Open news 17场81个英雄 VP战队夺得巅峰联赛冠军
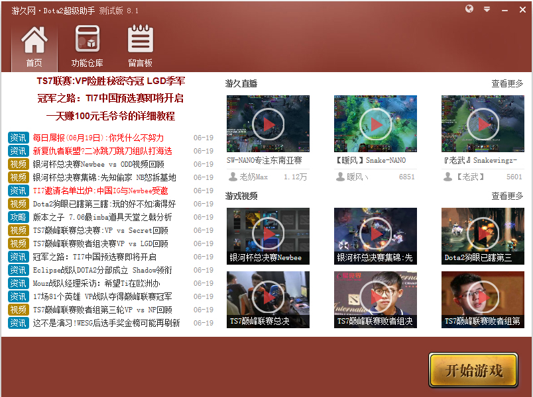Screen dimensions: 533x397 [102, 296]
